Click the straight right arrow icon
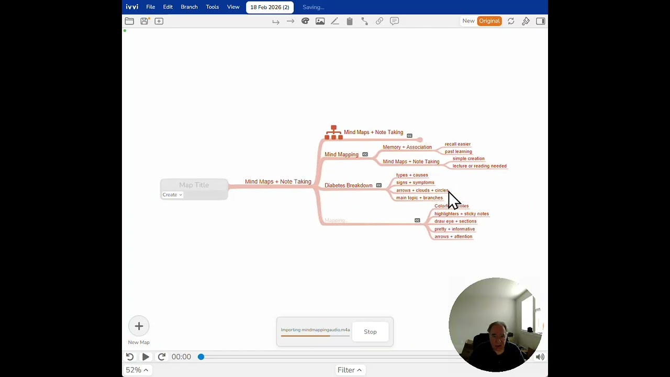This screenshot has height=377, width=670. pos(291,21)
